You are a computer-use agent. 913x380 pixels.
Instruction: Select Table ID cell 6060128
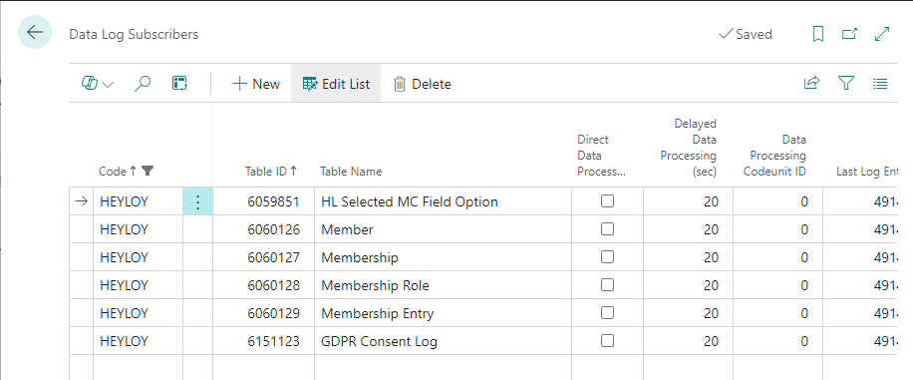(x=264, y=285)
